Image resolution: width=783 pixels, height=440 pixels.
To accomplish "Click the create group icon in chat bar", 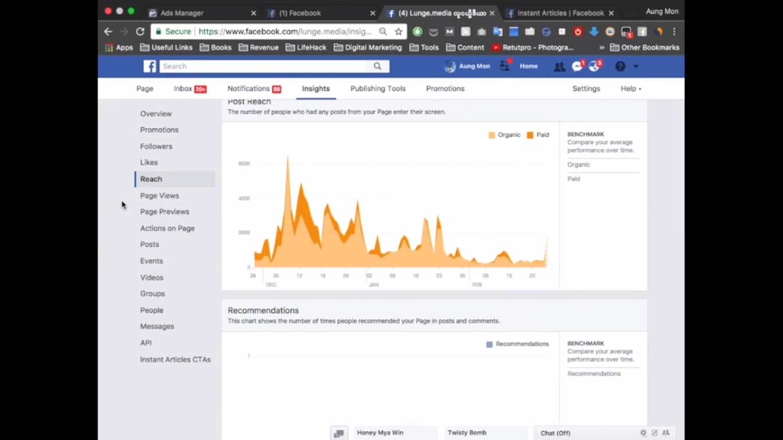I will tap(665, 433).
